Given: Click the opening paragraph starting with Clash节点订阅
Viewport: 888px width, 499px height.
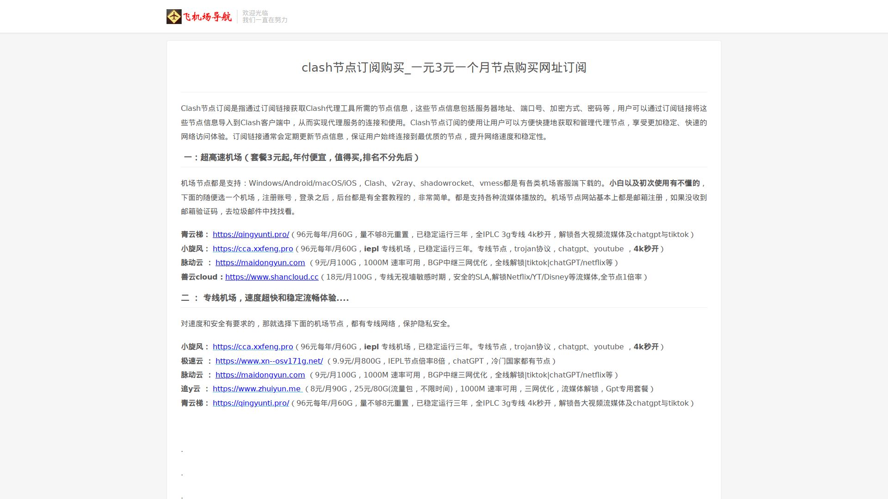Looking at the screenshot, I should 444,122.
